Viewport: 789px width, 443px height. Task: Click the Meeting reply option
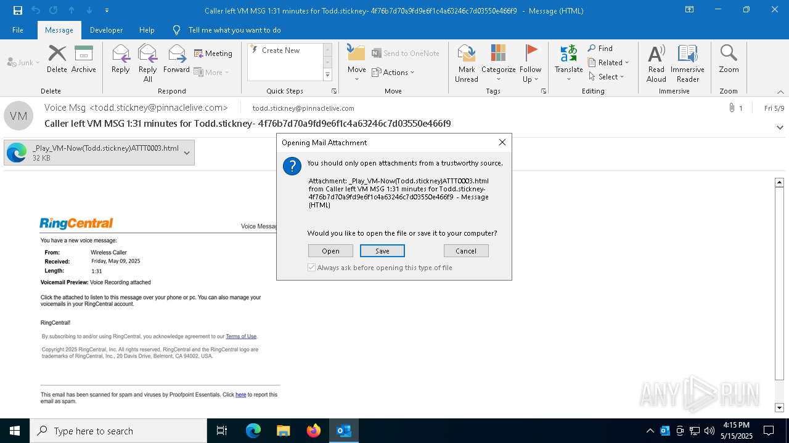tap(213, 54)
